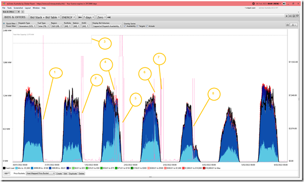
Task: Open the time-travel clock icon
Action: [x=253, y=4]
